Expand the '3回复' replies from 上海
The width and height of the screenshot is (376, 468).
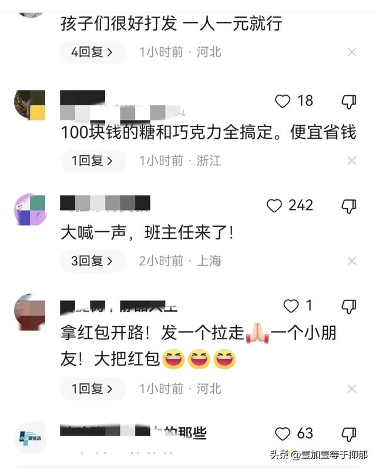pos(93,261)
